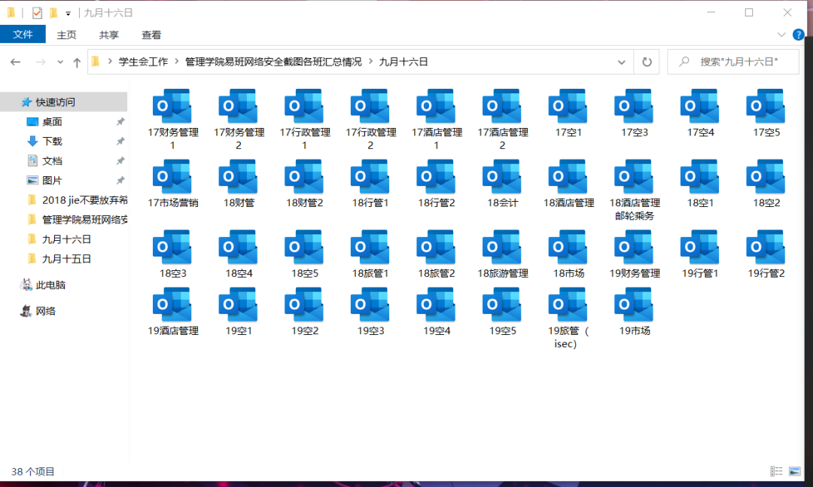Click the 38 个项目 status bar text
Image resolution: width=813 pixels, height=487 pixels.
(x=32, y=471)
